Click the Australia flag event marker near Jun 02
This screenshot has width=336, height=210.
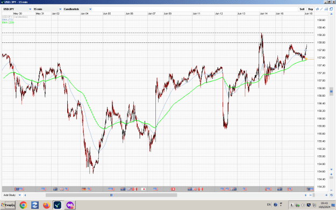pos(55,189)
